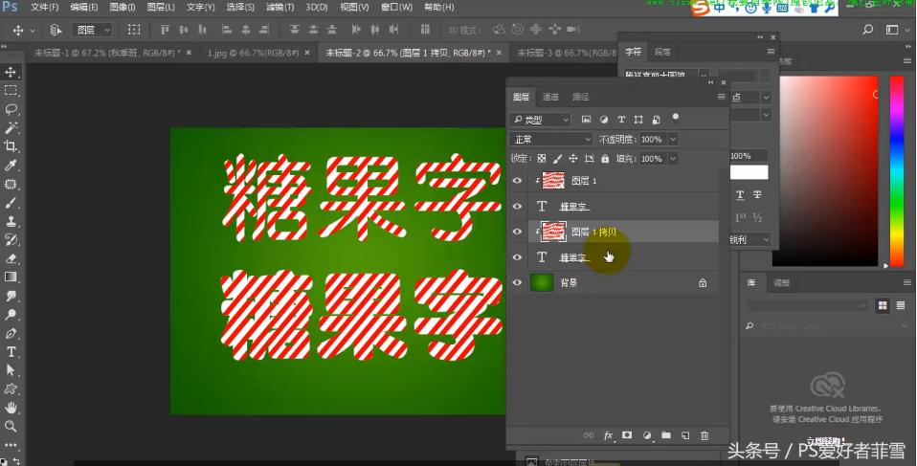Screen dimensions: 917x466
Task: Select the Magic Wand tool
Action: click(x=11, y=127)
